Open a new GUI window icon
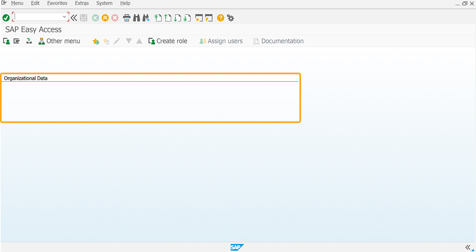Viewport: 476px width, 252px height. click(199, 18)
